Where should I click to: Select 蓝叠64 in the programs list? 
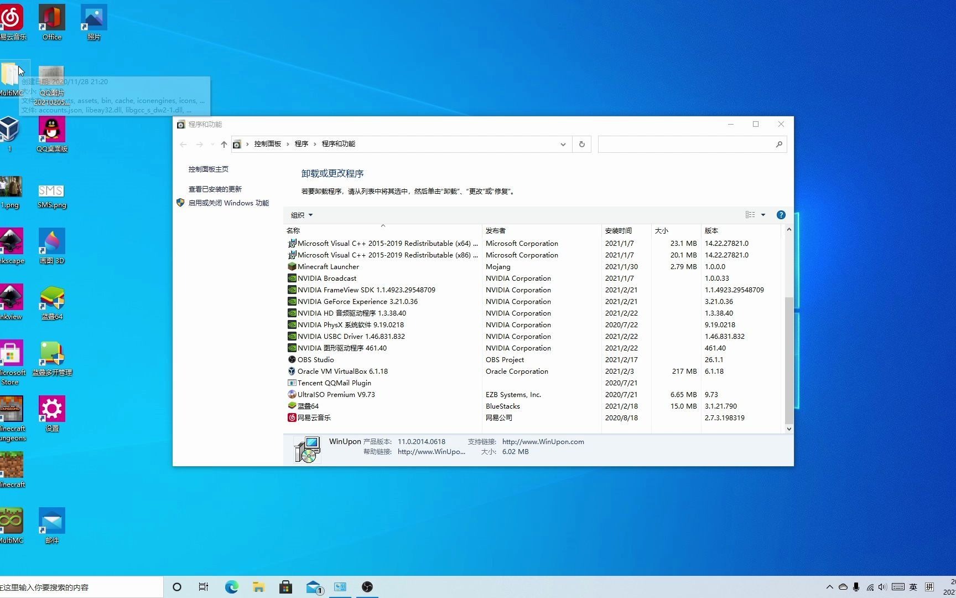point(533,406)
